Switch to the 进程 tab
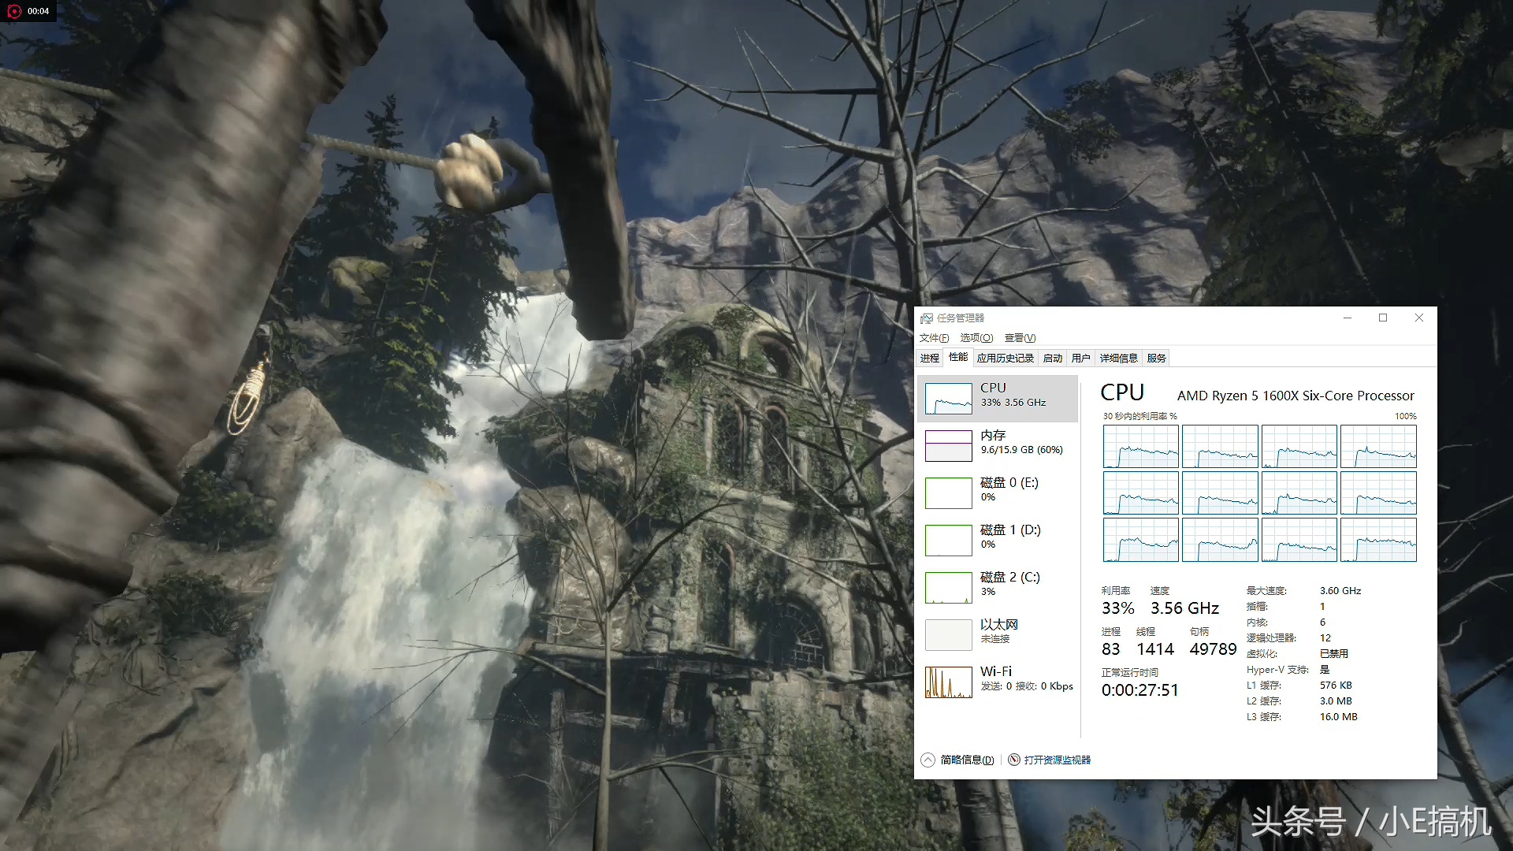 930,359
